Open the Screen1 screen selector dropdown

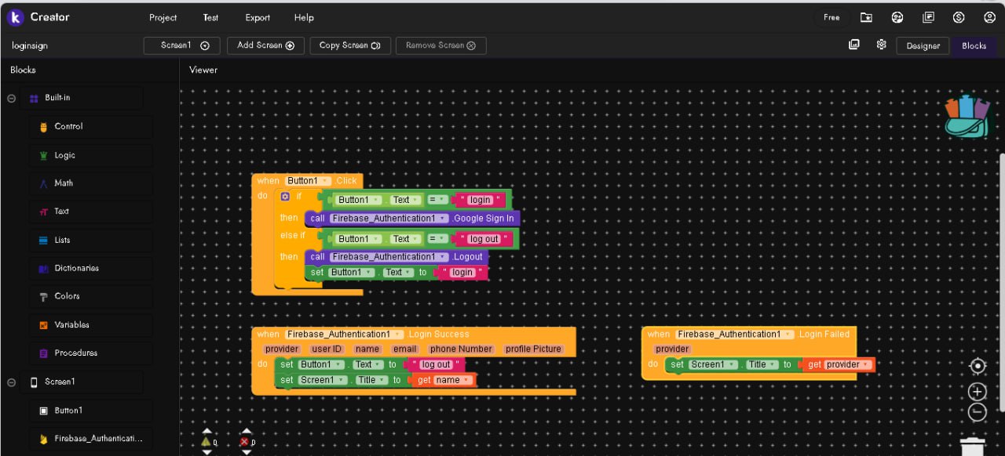pyautogui.click(x=181, y=45)
